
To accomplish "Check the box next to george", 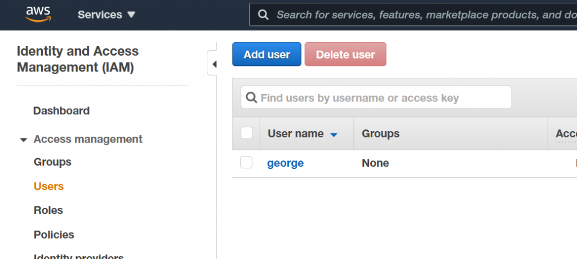I will 246,162.
